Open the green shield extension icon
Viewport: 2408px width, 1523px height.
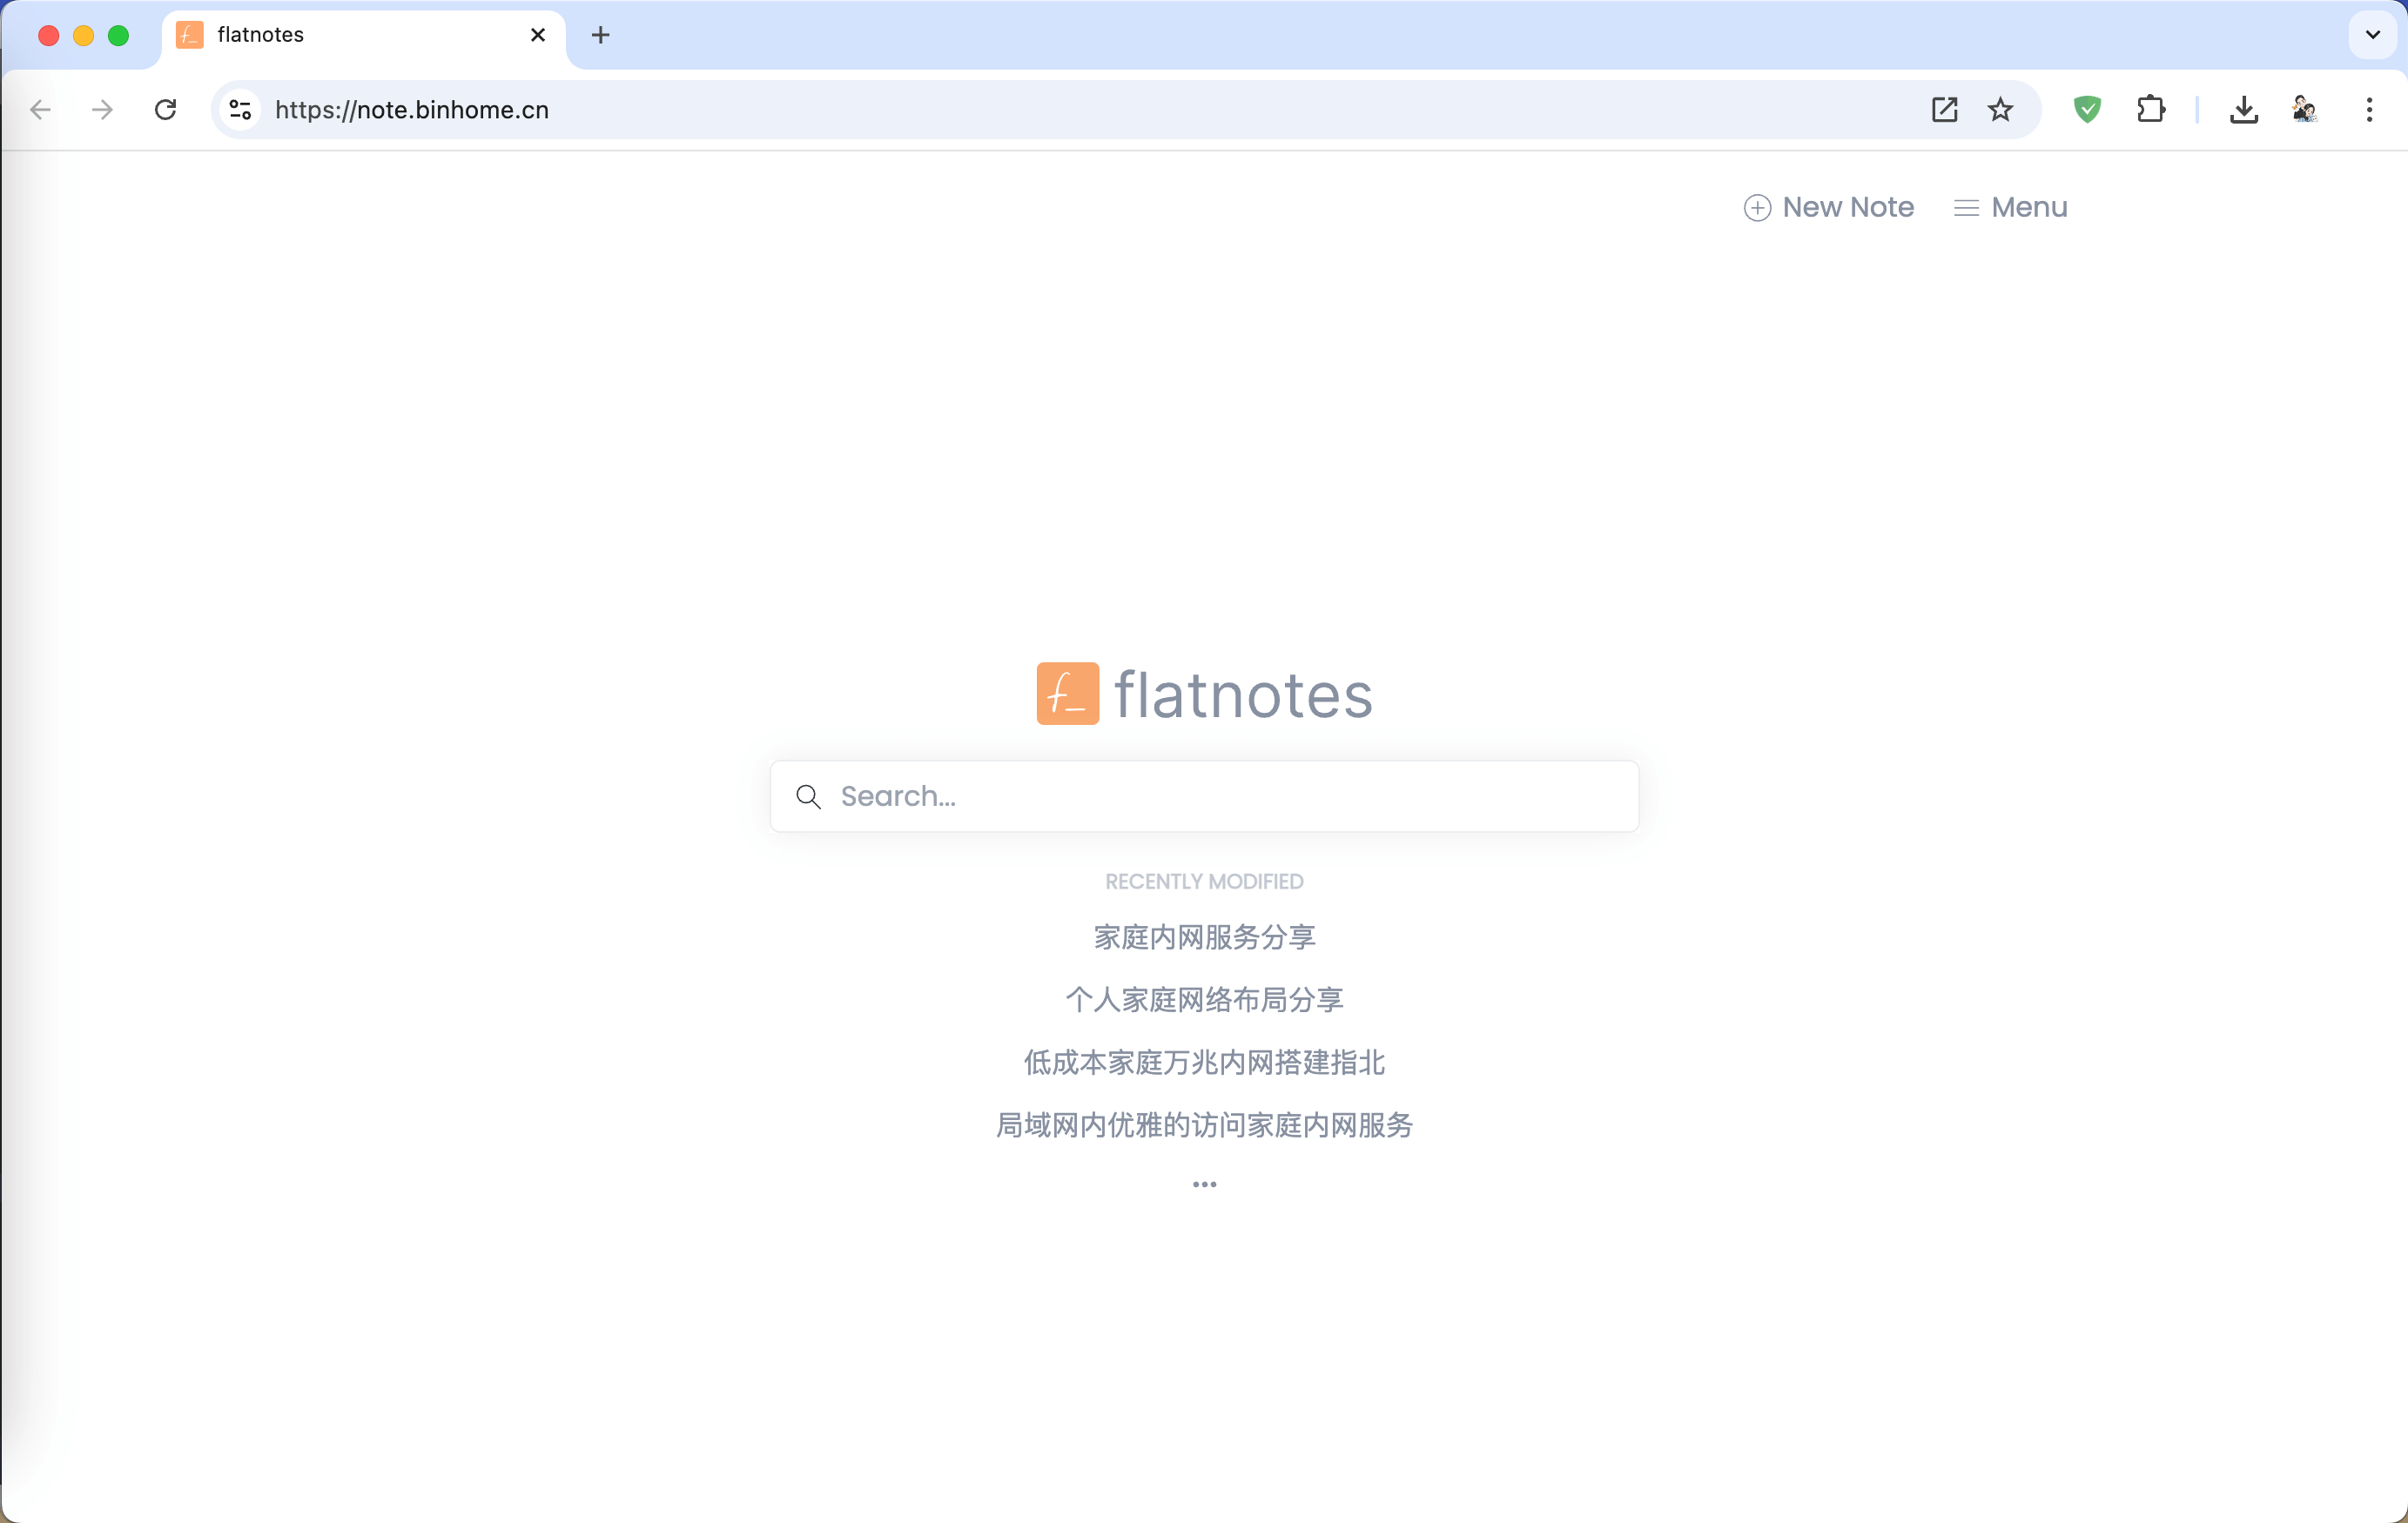[x=2087, y=110]
